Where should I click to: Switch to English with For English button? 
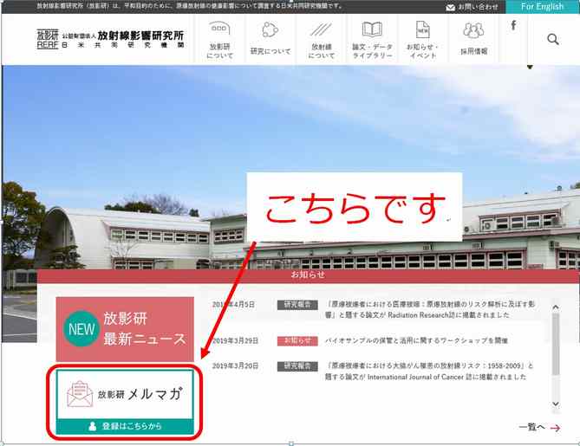click(542, 6)
